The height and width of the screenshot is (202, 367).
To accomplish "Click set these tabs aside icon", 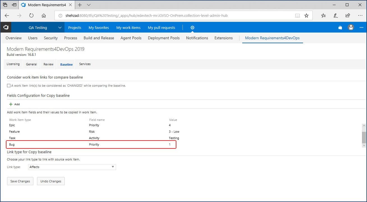I will pos(14,5).
